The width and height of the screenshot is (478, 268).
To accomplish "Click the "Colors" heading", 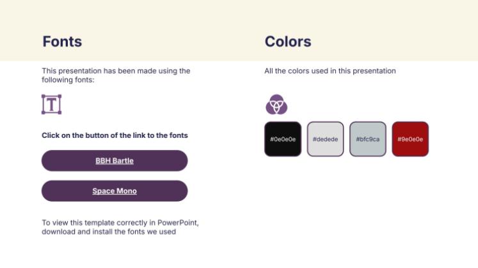I will (288, 41).
